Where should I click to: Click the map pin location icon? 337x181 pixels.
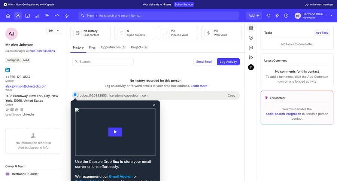click(7, 110)
